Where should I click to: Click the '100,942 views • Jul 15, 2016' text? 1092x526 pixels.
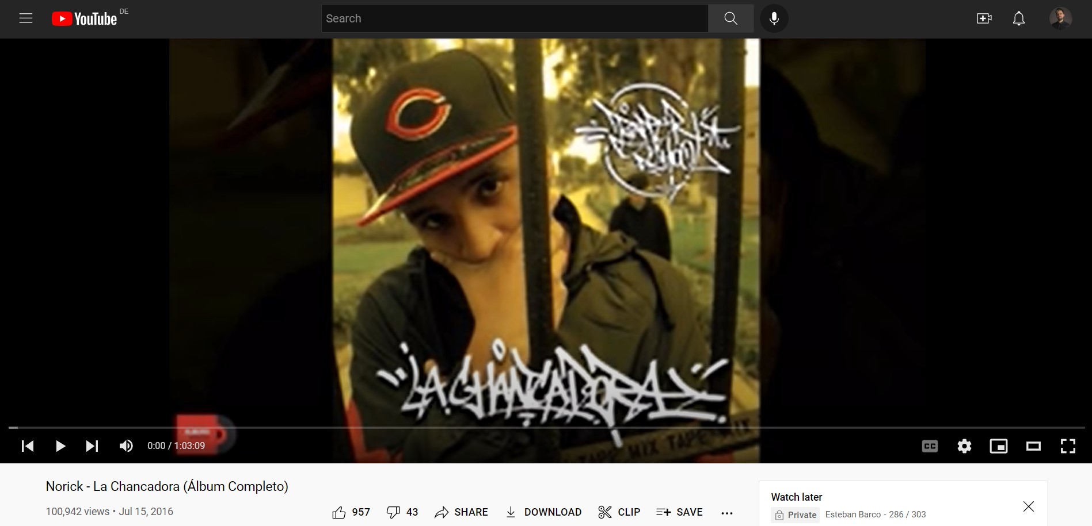[x=109, y=512]
